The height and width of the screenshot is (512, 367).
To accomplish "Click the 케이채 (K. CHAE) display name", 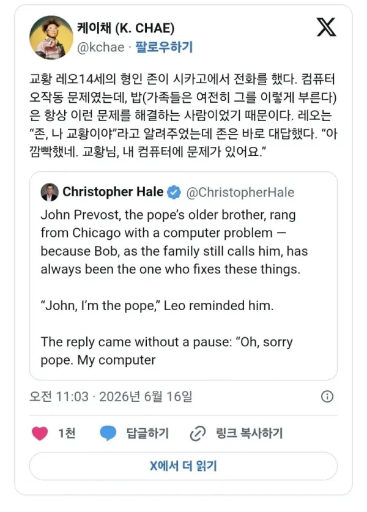I will [x=126, y=28].
